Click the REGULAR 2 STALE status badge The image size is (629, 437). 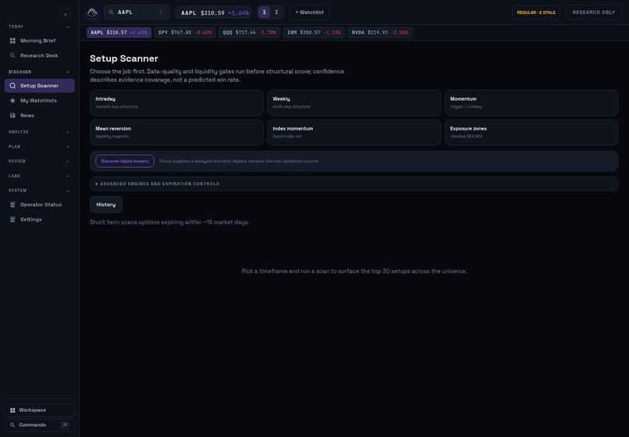pyautogui.click(x=536, y=12)
